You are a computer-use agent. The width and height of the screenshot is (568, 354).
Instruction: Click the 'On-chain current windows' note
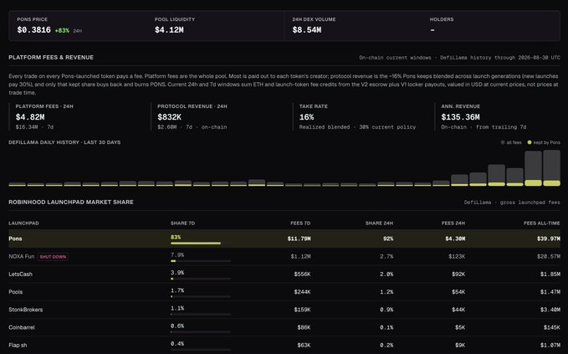point(395,58)
